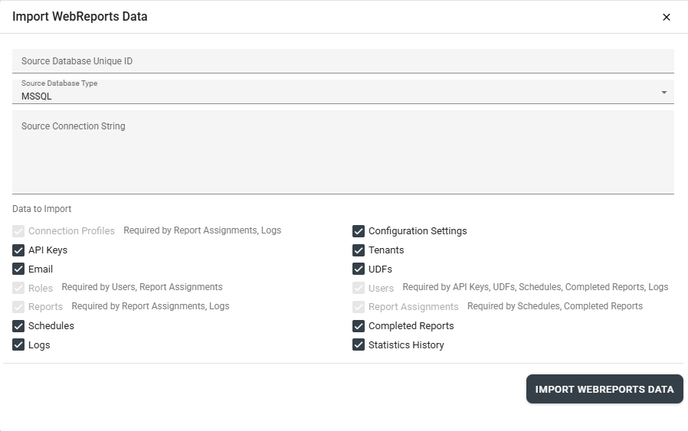This screenshot has height=431, width=688.
Task: Close the Import WebReports Data dialog
Action: [666, 17]
